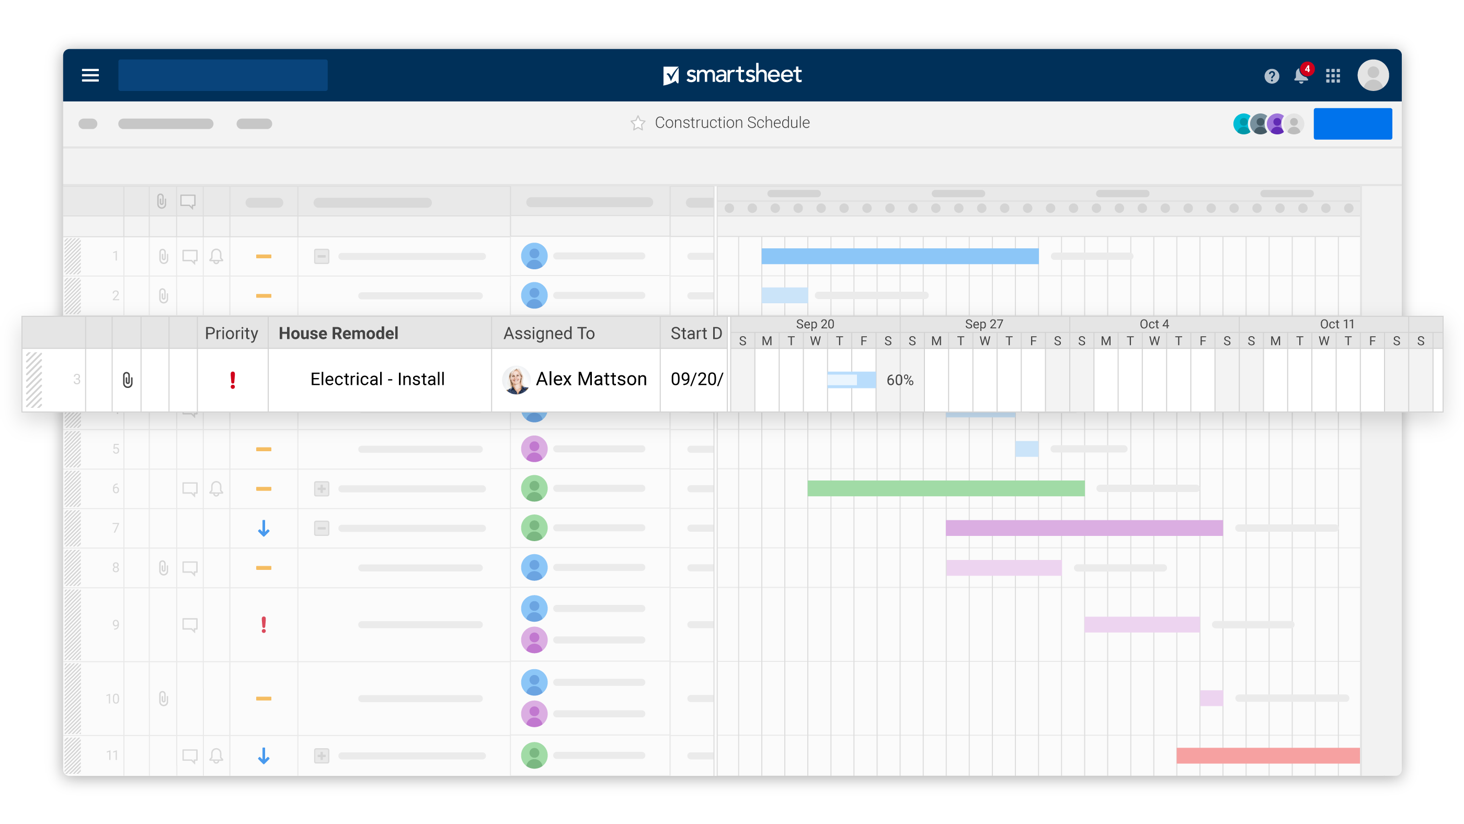Screen dimensions: 1464x824
Task: Collapse the row 1 minus expander
Action: point(322,256)
